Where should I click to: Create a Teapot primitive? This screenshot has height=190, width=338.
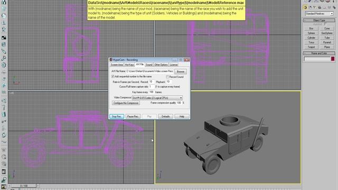[311, 47]
